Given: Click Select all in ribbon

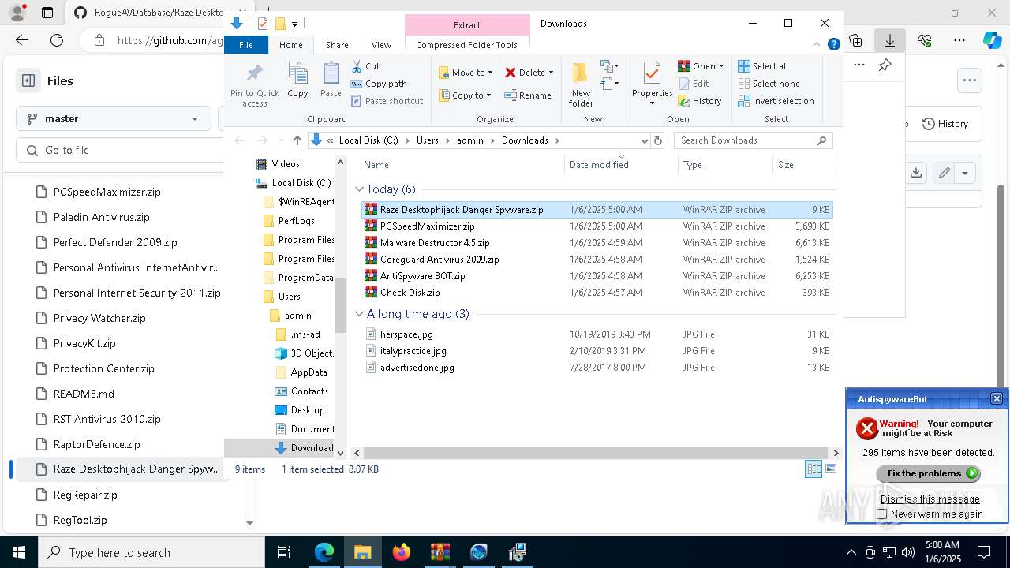Looking at the screenshot, I should point(763,66).
